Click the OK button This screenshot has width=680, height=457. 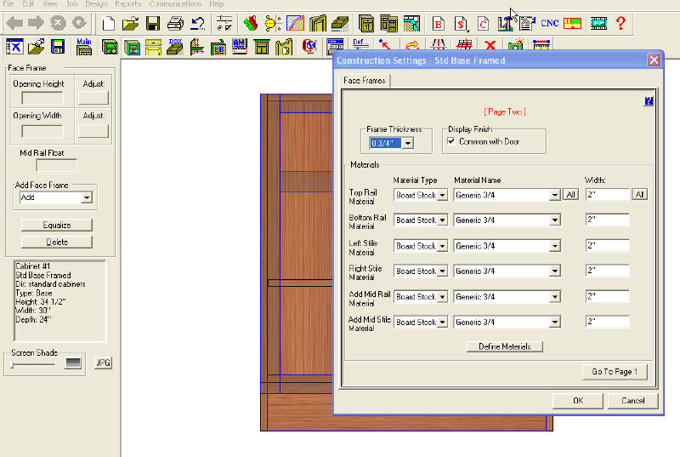pos(578,401)
